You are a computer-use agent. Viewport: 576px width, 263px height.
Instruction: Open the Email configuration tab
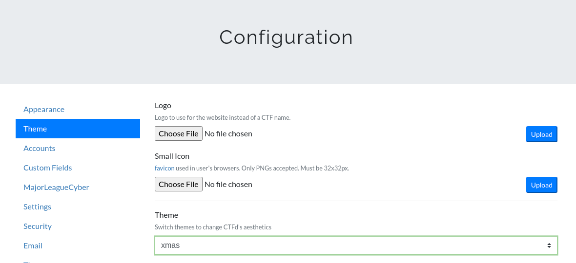point(33,245)
